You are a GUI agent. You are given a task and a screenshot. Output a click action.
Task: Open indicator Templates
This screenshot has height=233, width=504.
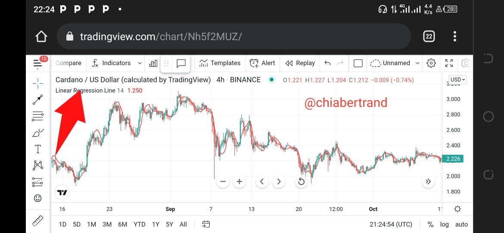pos(220,63)
